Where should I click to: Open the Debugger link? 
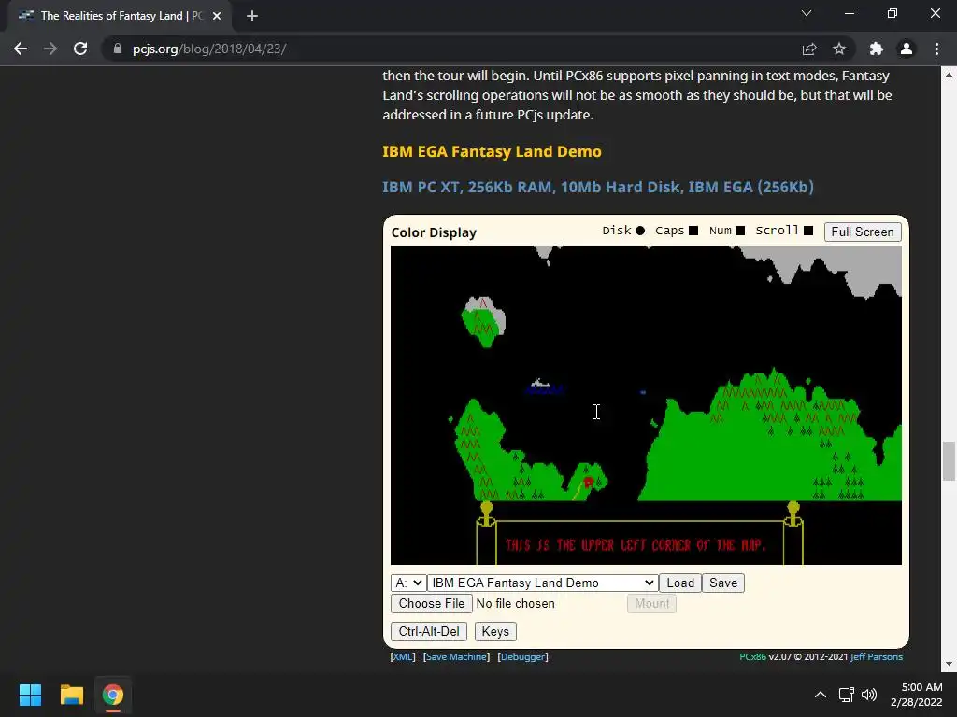point(523,656)
